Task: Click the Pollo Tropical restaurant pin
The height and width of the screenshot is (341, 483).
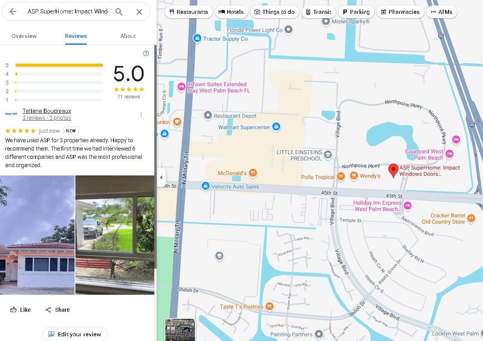Action: tap(341, 176)
